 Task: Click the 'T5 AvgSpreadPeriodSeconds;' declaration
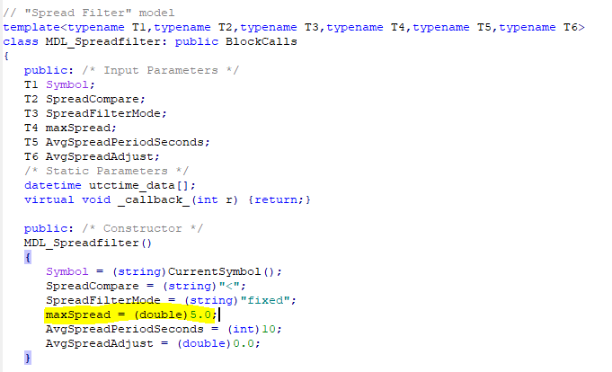click(x=117, y=143)
